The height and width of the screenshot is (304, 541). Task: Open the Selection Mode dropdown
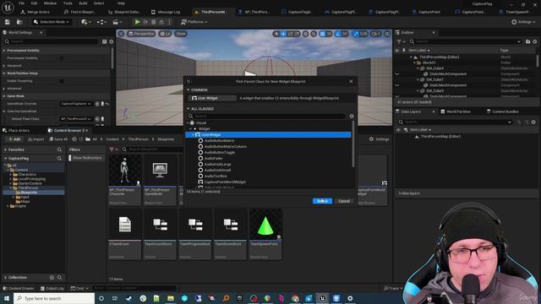(x=52, y=22)
